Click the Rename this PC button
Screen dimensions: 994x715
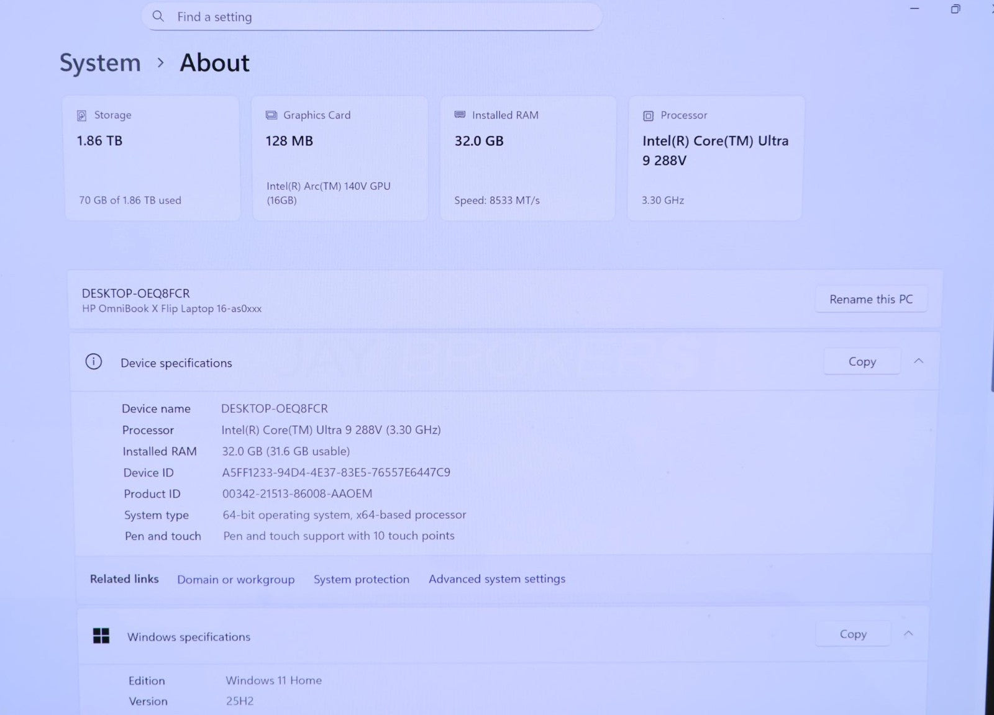point(870,299)
